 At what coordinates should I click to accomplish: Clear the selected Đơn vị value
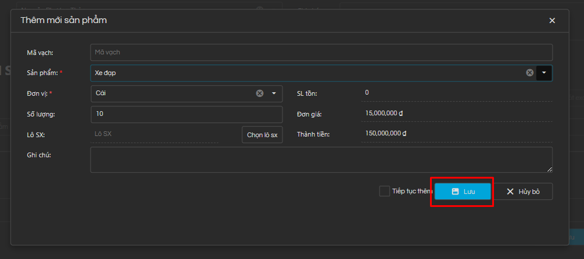259,93
